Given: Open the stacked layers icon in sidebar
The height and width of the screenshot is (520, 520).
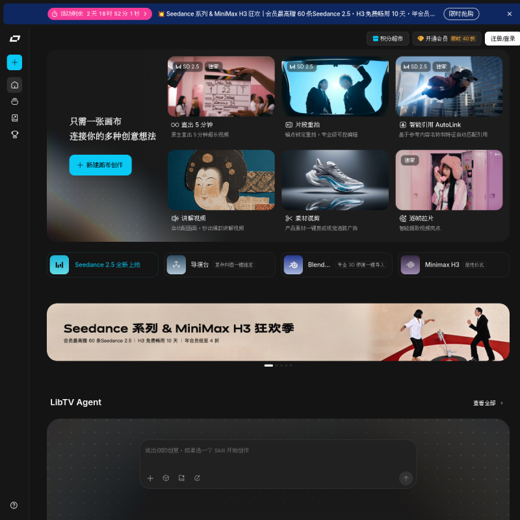Looking at the screenshot, I should click(14, 101).
